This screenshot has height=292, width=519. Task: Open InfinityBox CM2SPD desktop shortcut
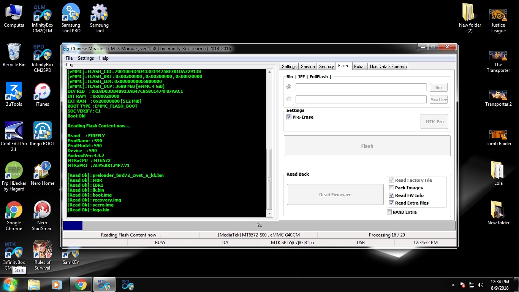[42, 58]
